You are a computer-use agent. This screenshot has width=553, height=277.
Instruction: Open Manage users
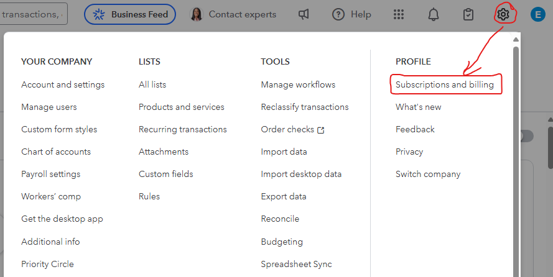point(49,107)
